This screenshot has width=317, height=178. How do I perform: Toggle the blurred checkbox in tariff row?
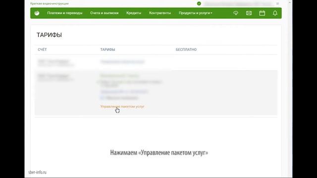pyautogui.click(x=102, y=98)
